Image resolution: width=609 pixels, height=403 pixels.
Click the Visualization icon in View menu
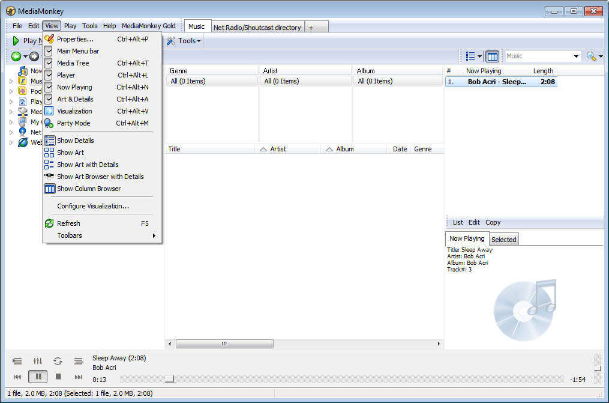coord(49,111)
